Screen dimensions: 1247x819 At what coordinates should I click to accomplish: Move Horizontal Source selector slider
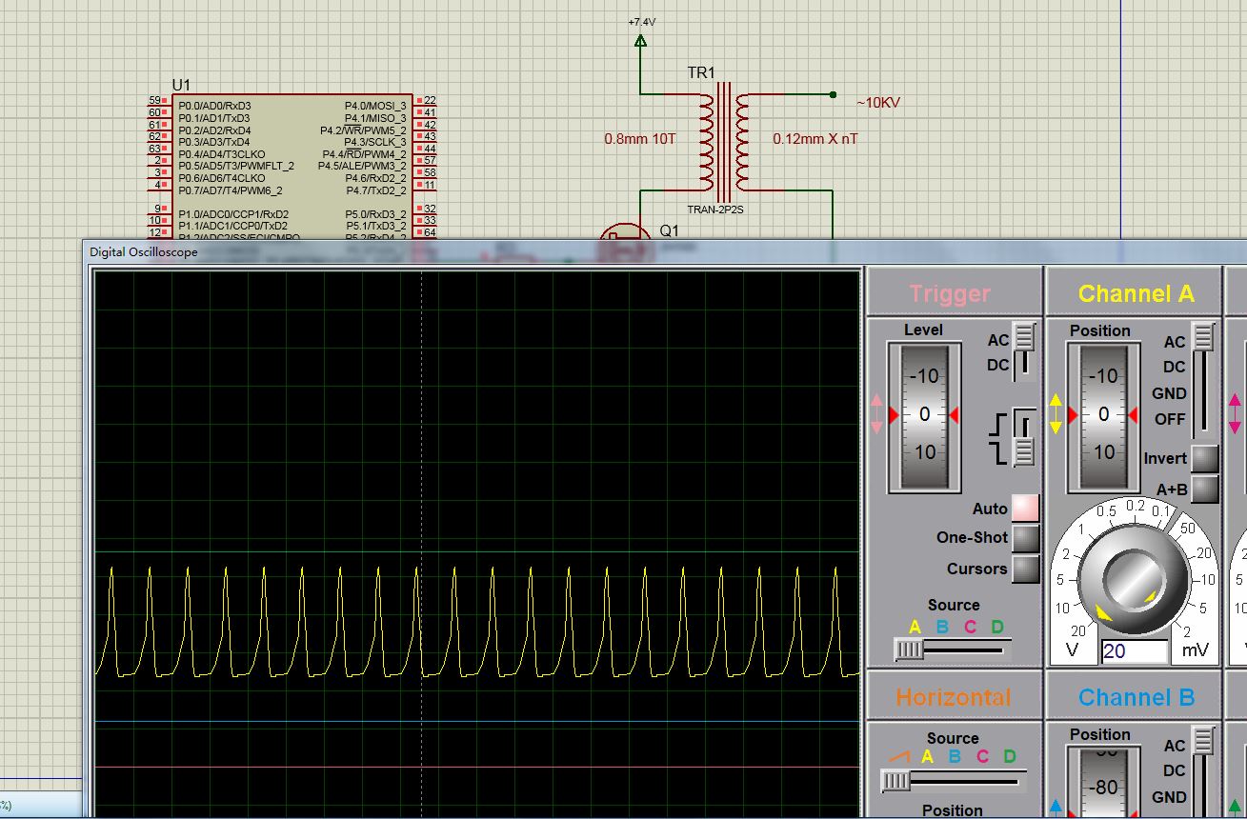tap(895, 781)
